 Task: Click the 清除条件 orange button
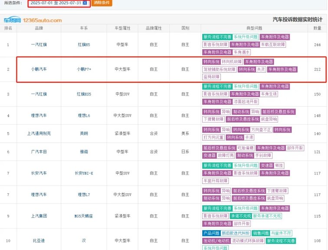102,3
